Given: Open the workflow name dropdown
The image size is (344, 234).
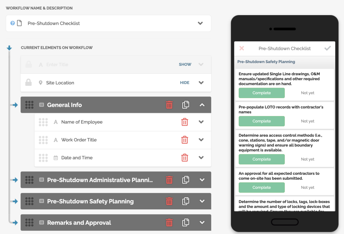Looking at the screenshot, I should [200, 23].
